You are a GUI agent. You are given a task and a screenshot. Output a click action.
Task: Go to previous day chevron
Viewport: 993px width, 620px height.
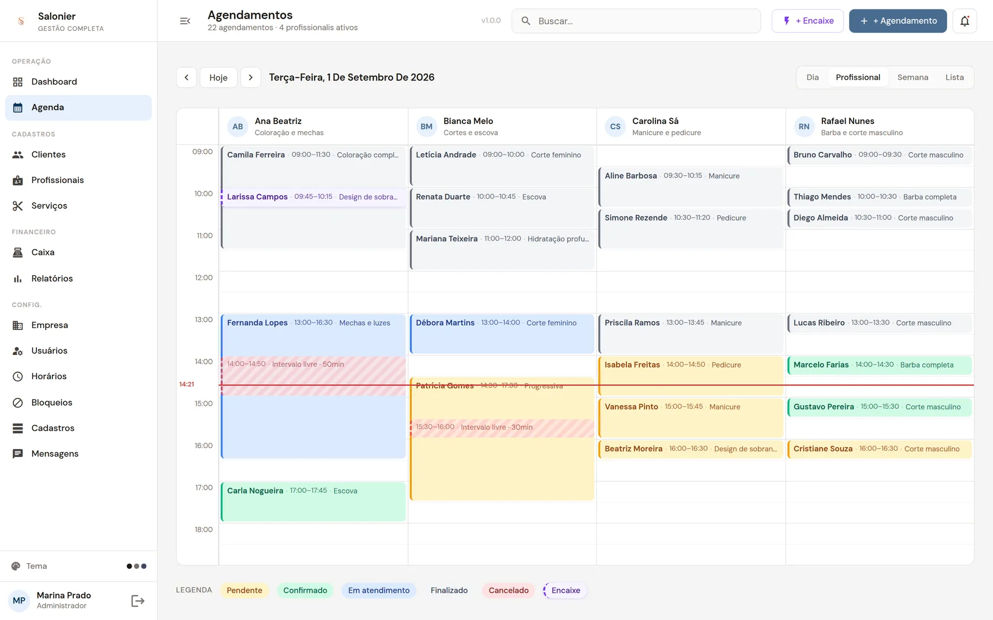coord(186,77)
